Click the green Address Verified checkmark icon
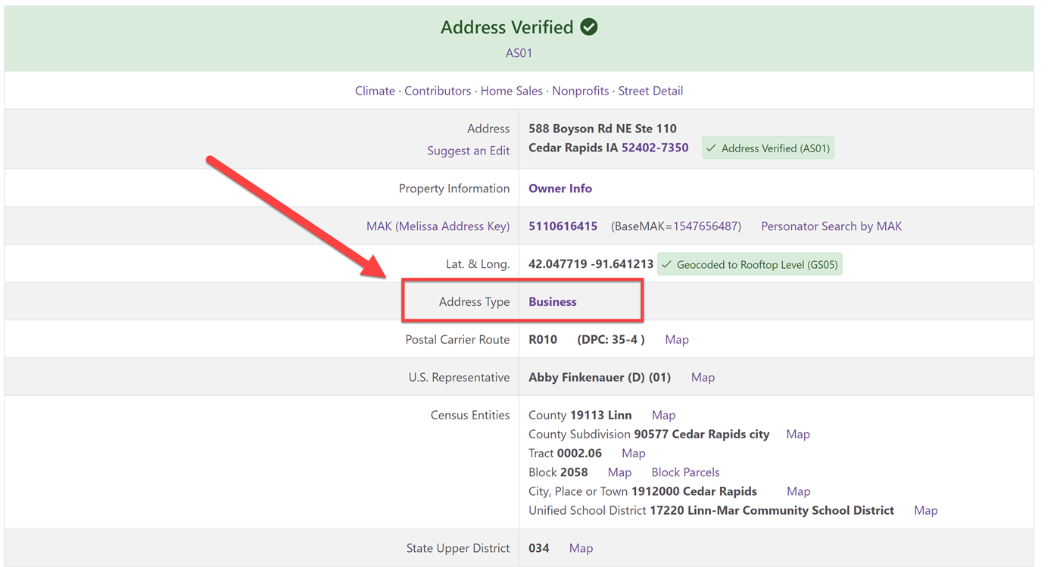The image size is (1063, 567). [x=589, y=27]
